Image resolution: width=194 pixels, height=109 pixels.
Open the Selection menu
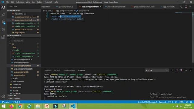click(20, 2)
